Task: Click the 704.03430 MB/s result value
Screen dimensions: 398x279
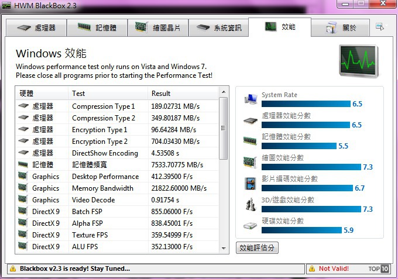Action: pos(176,142)
